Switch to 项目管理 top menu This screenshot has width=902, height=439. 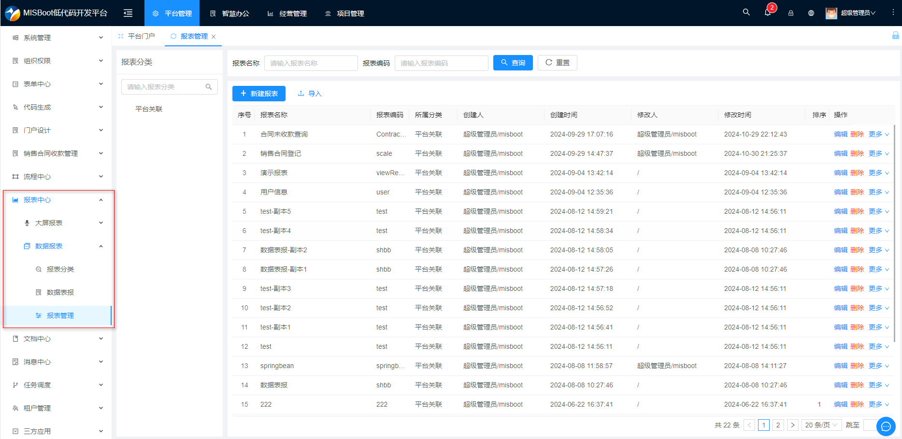point(344,13)
